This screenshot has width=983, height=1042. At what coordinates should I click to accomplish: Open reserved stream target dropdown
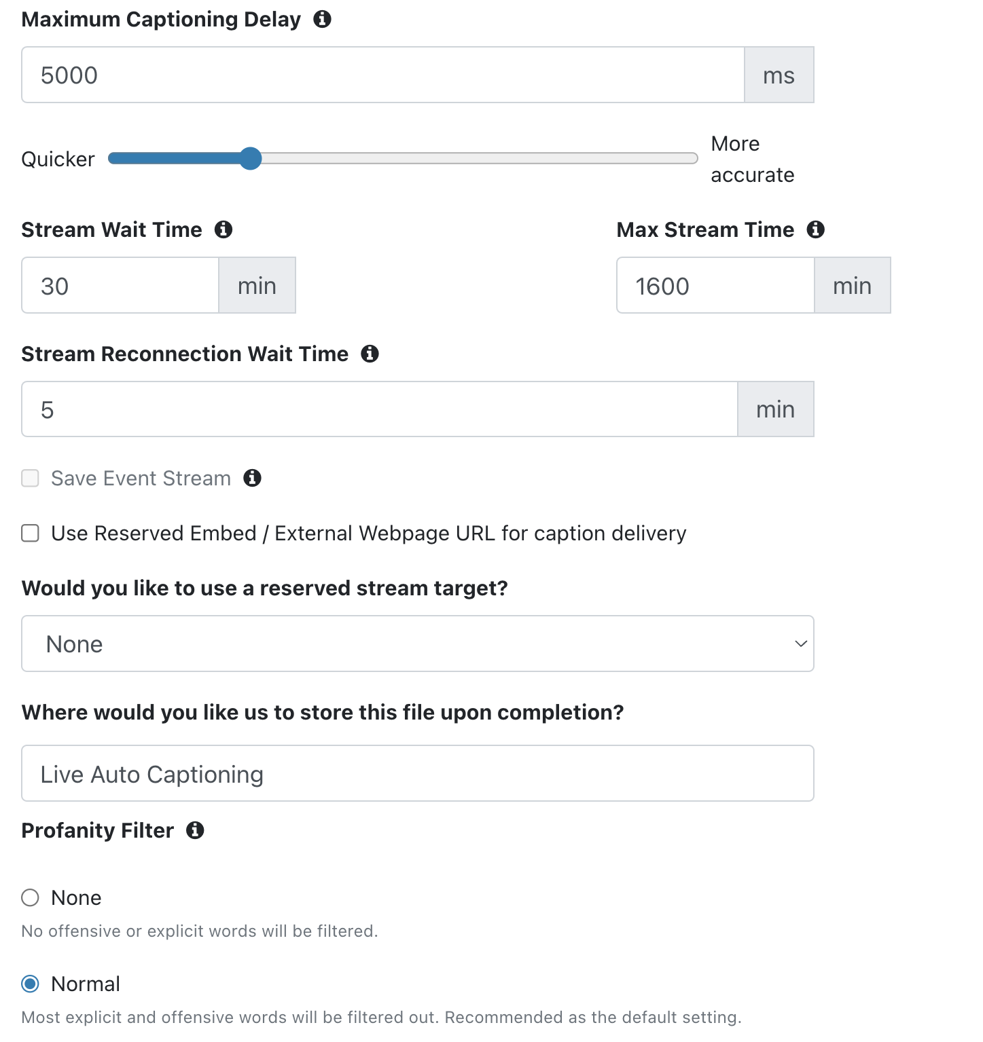[418, 644]
